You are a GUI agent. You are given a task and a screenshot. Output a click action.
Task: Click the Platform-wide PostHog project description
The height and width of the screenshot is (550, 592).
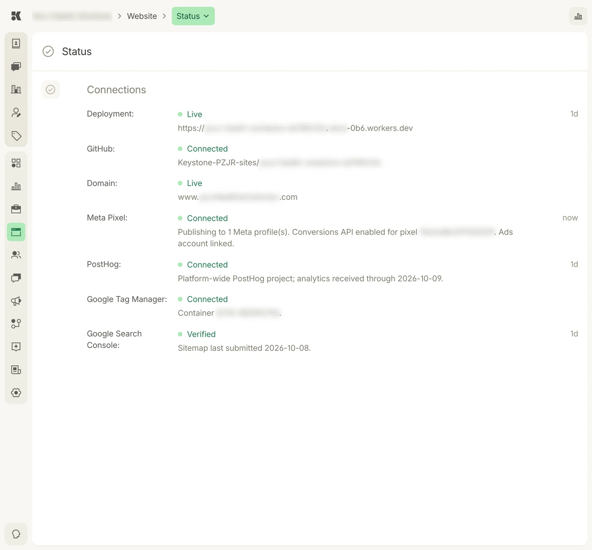(310, 279)
